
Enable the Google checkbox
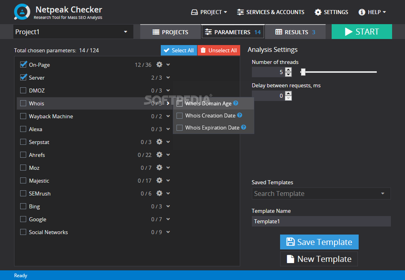pos(23,219)
